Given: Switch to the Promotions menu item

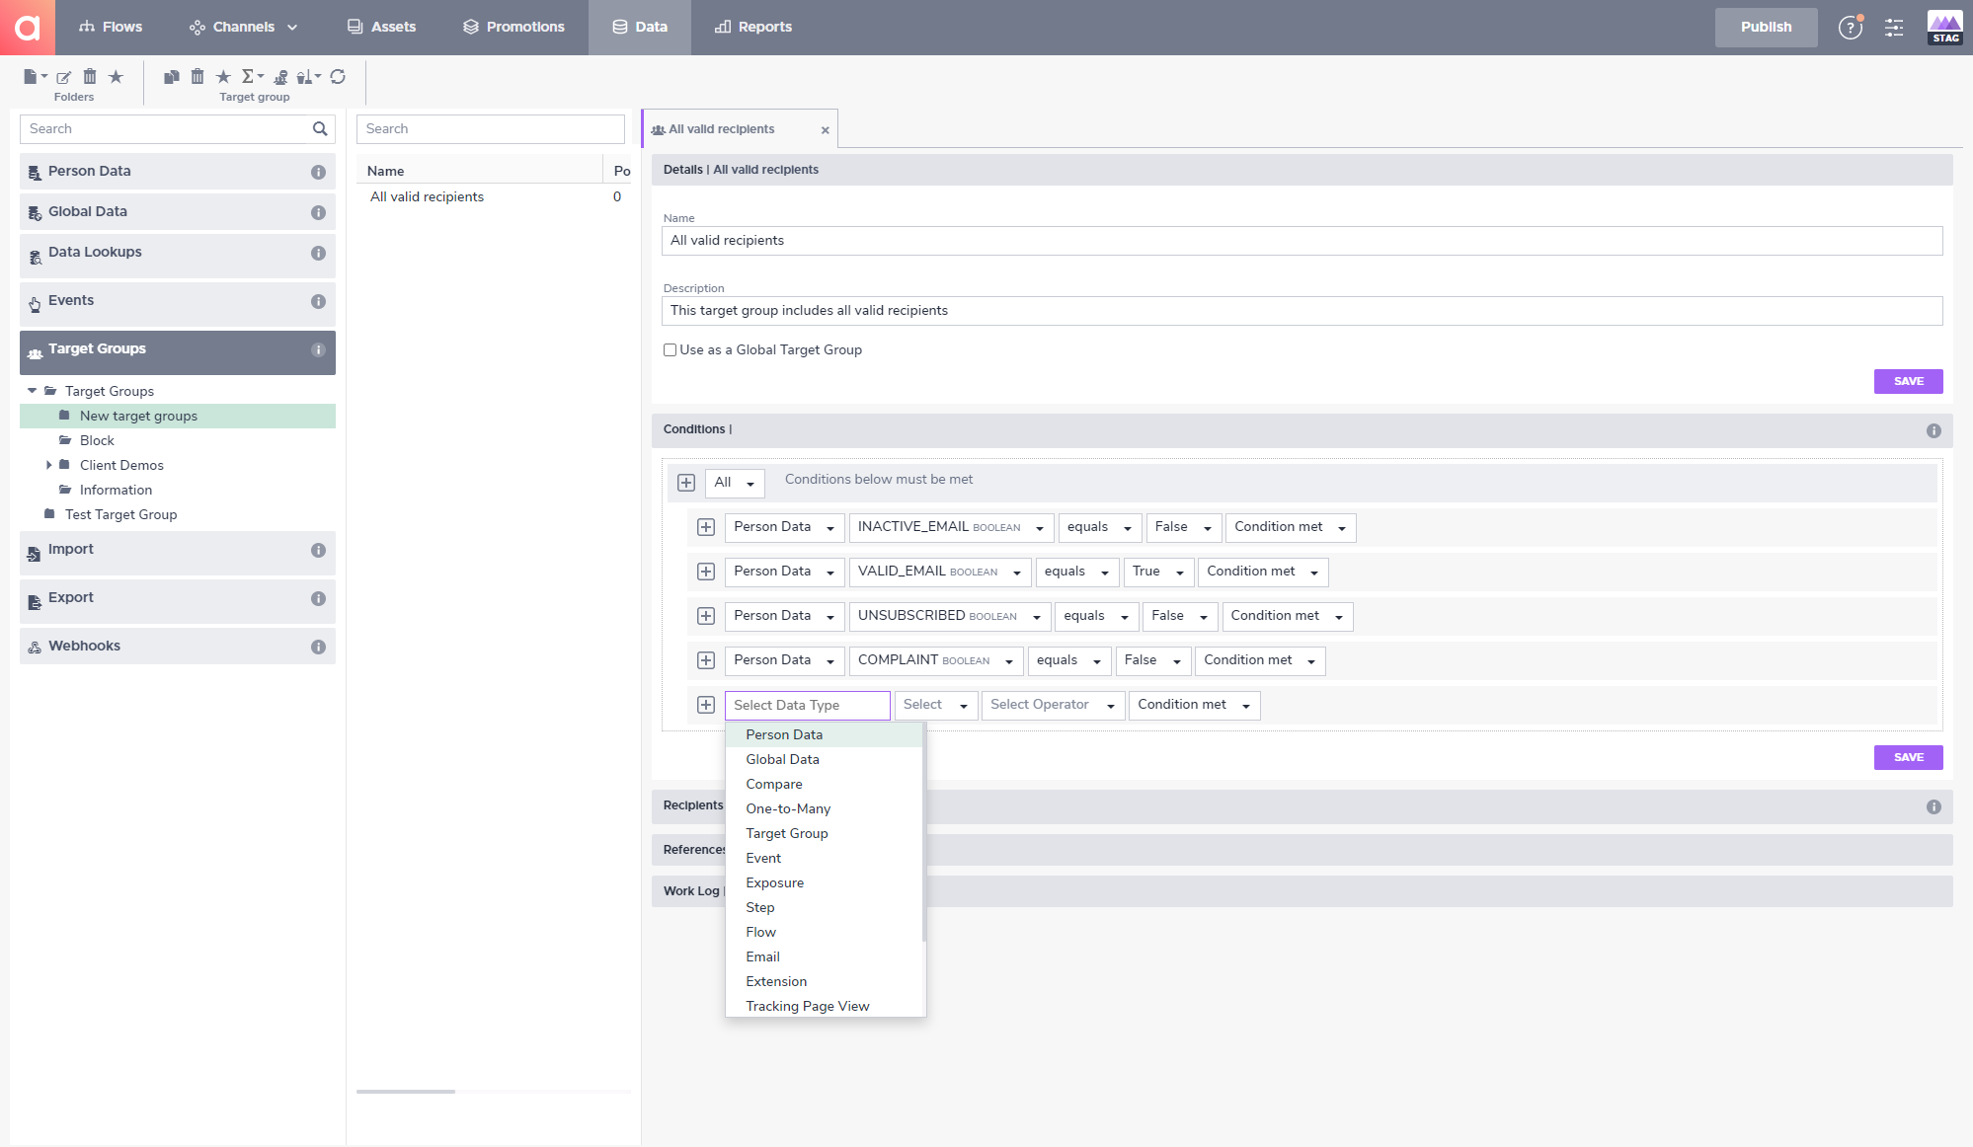Looking at the screenshot, I should click(513, 27).
